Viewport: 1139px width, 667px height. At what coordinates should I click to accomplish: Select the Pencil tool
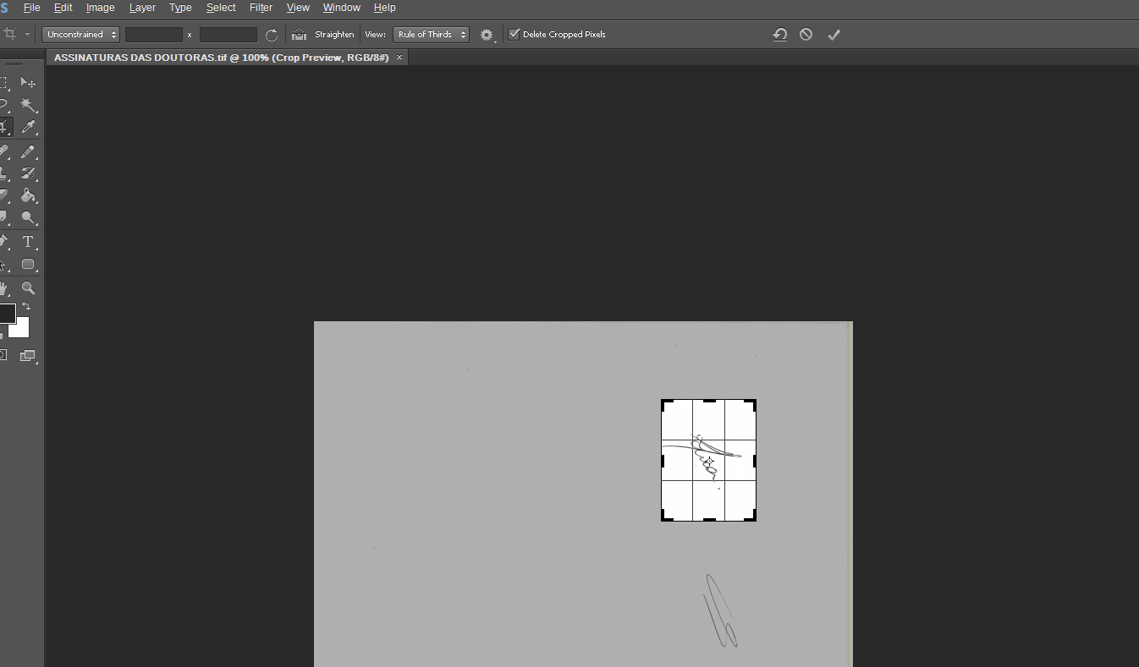pyautogui.click(x=28, y=151)
